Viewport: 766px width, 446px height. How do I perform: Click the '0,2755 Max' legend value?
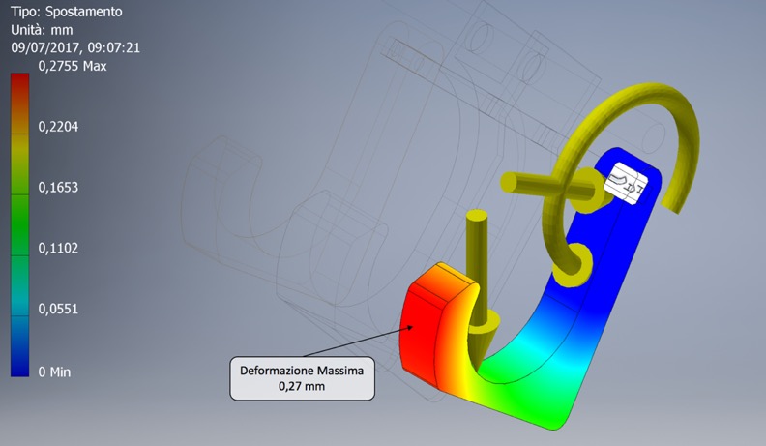click(73, 66)
